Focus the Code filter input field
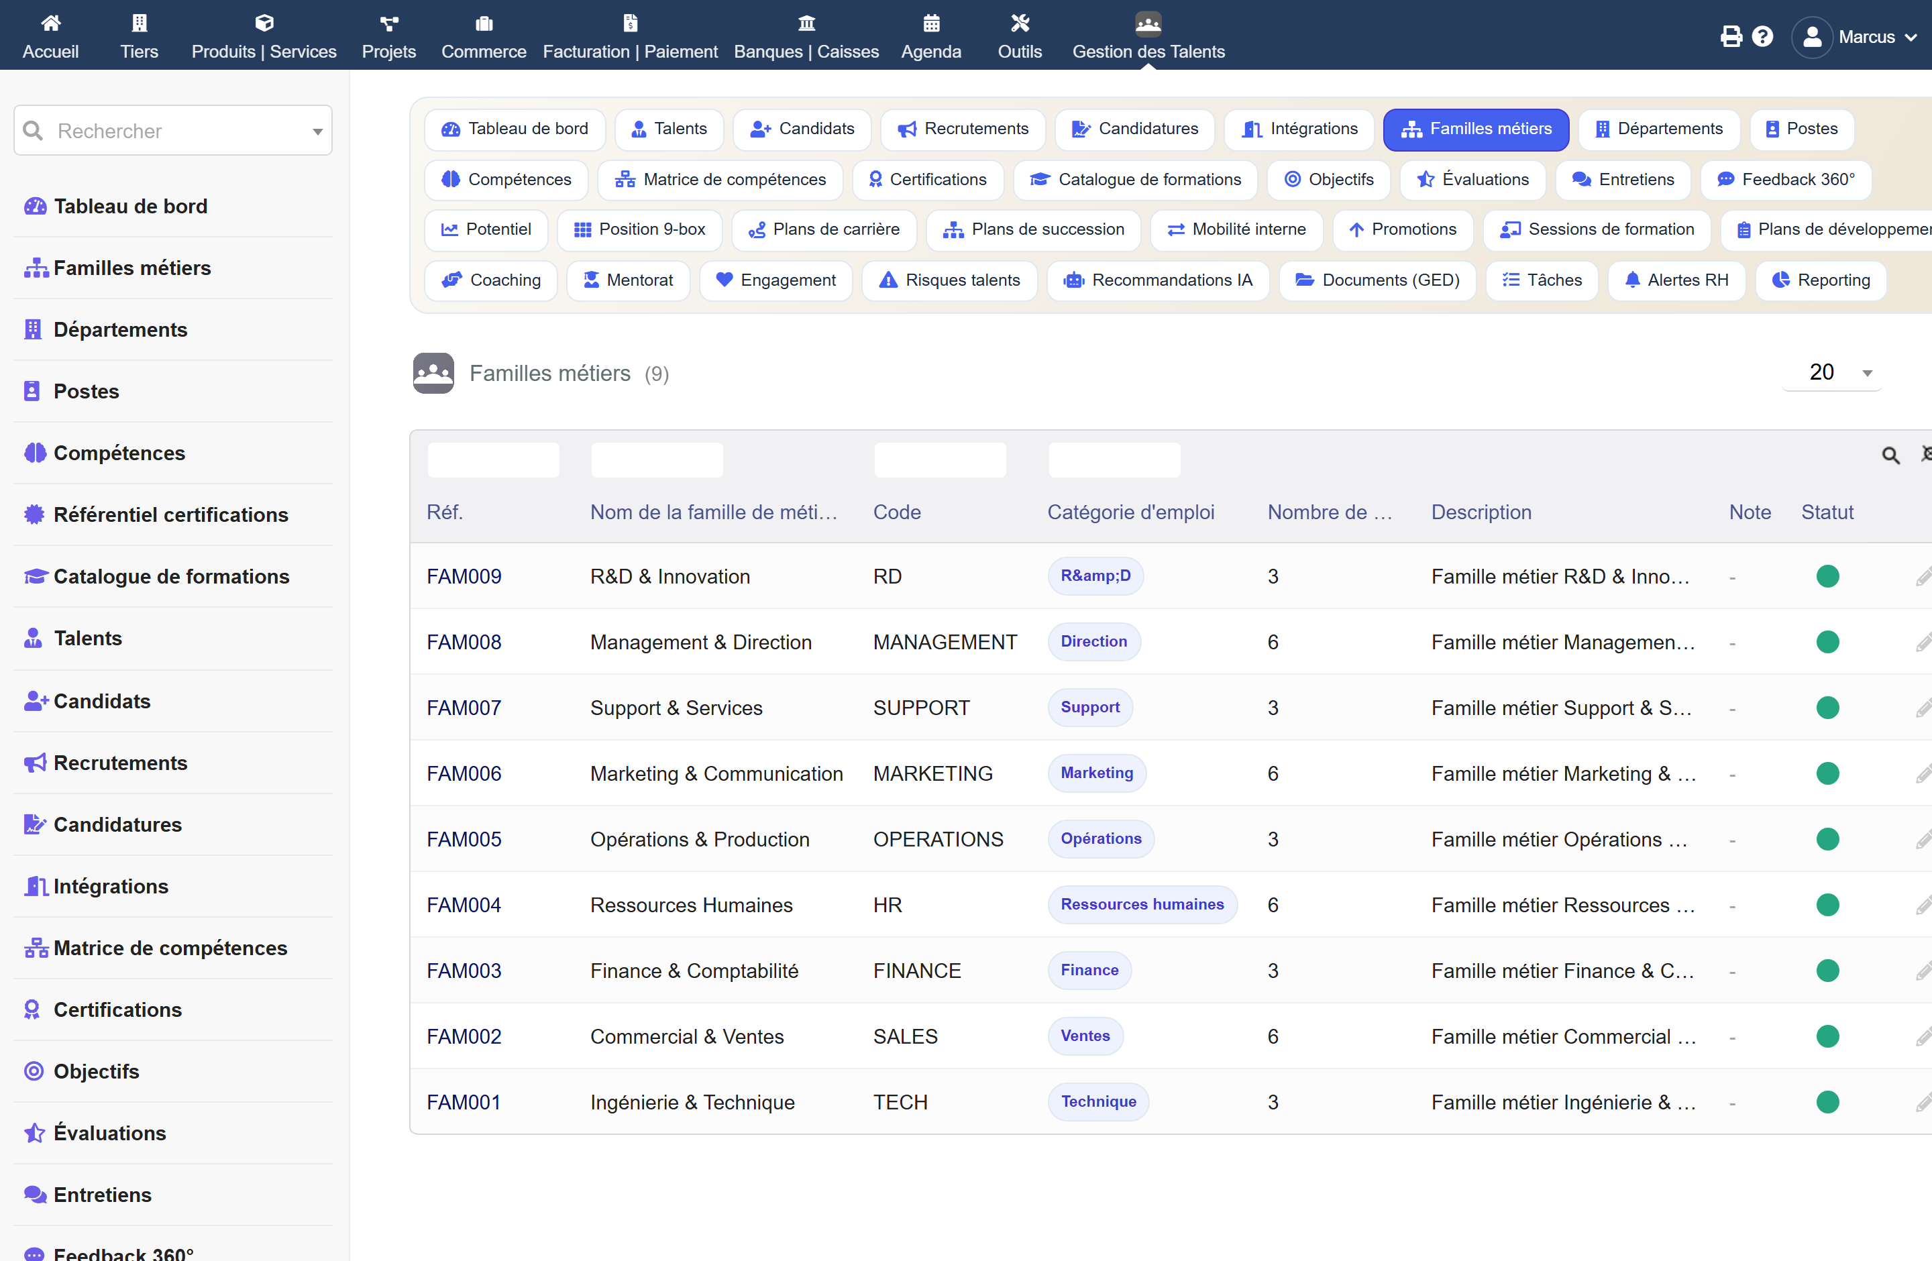The width and height of the screenshot is (1932, 1261). pyautogui.click(x=940, y=460)
